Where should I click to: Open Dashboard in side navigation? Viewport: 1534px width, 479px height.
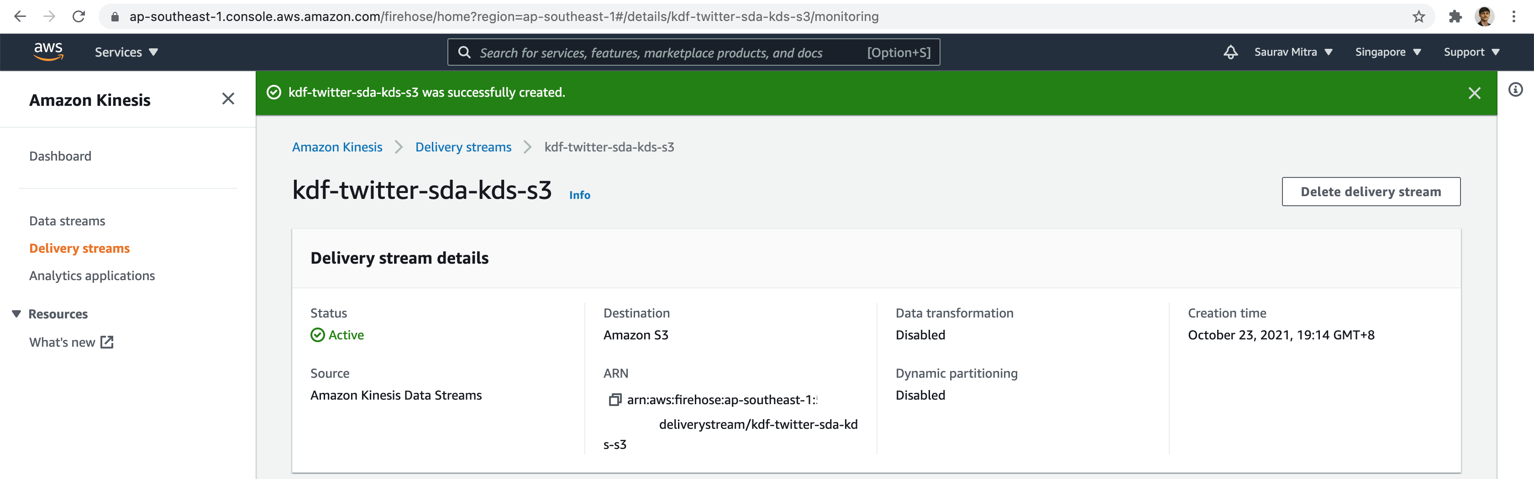click(60, 156)
